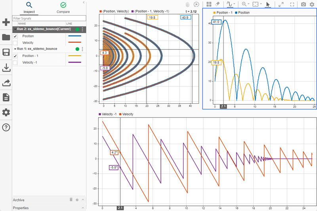Check the Velocity signal checkbox
This screenshot has height=211, width=317.
(15, 42)
